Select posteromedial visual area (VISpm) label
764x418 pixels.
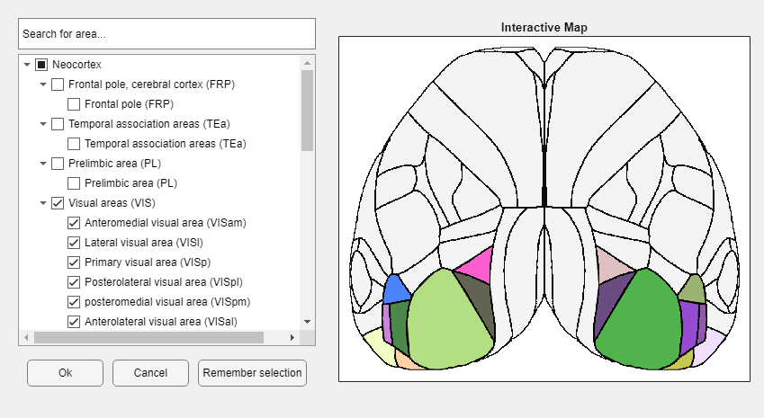click(167, 302)
